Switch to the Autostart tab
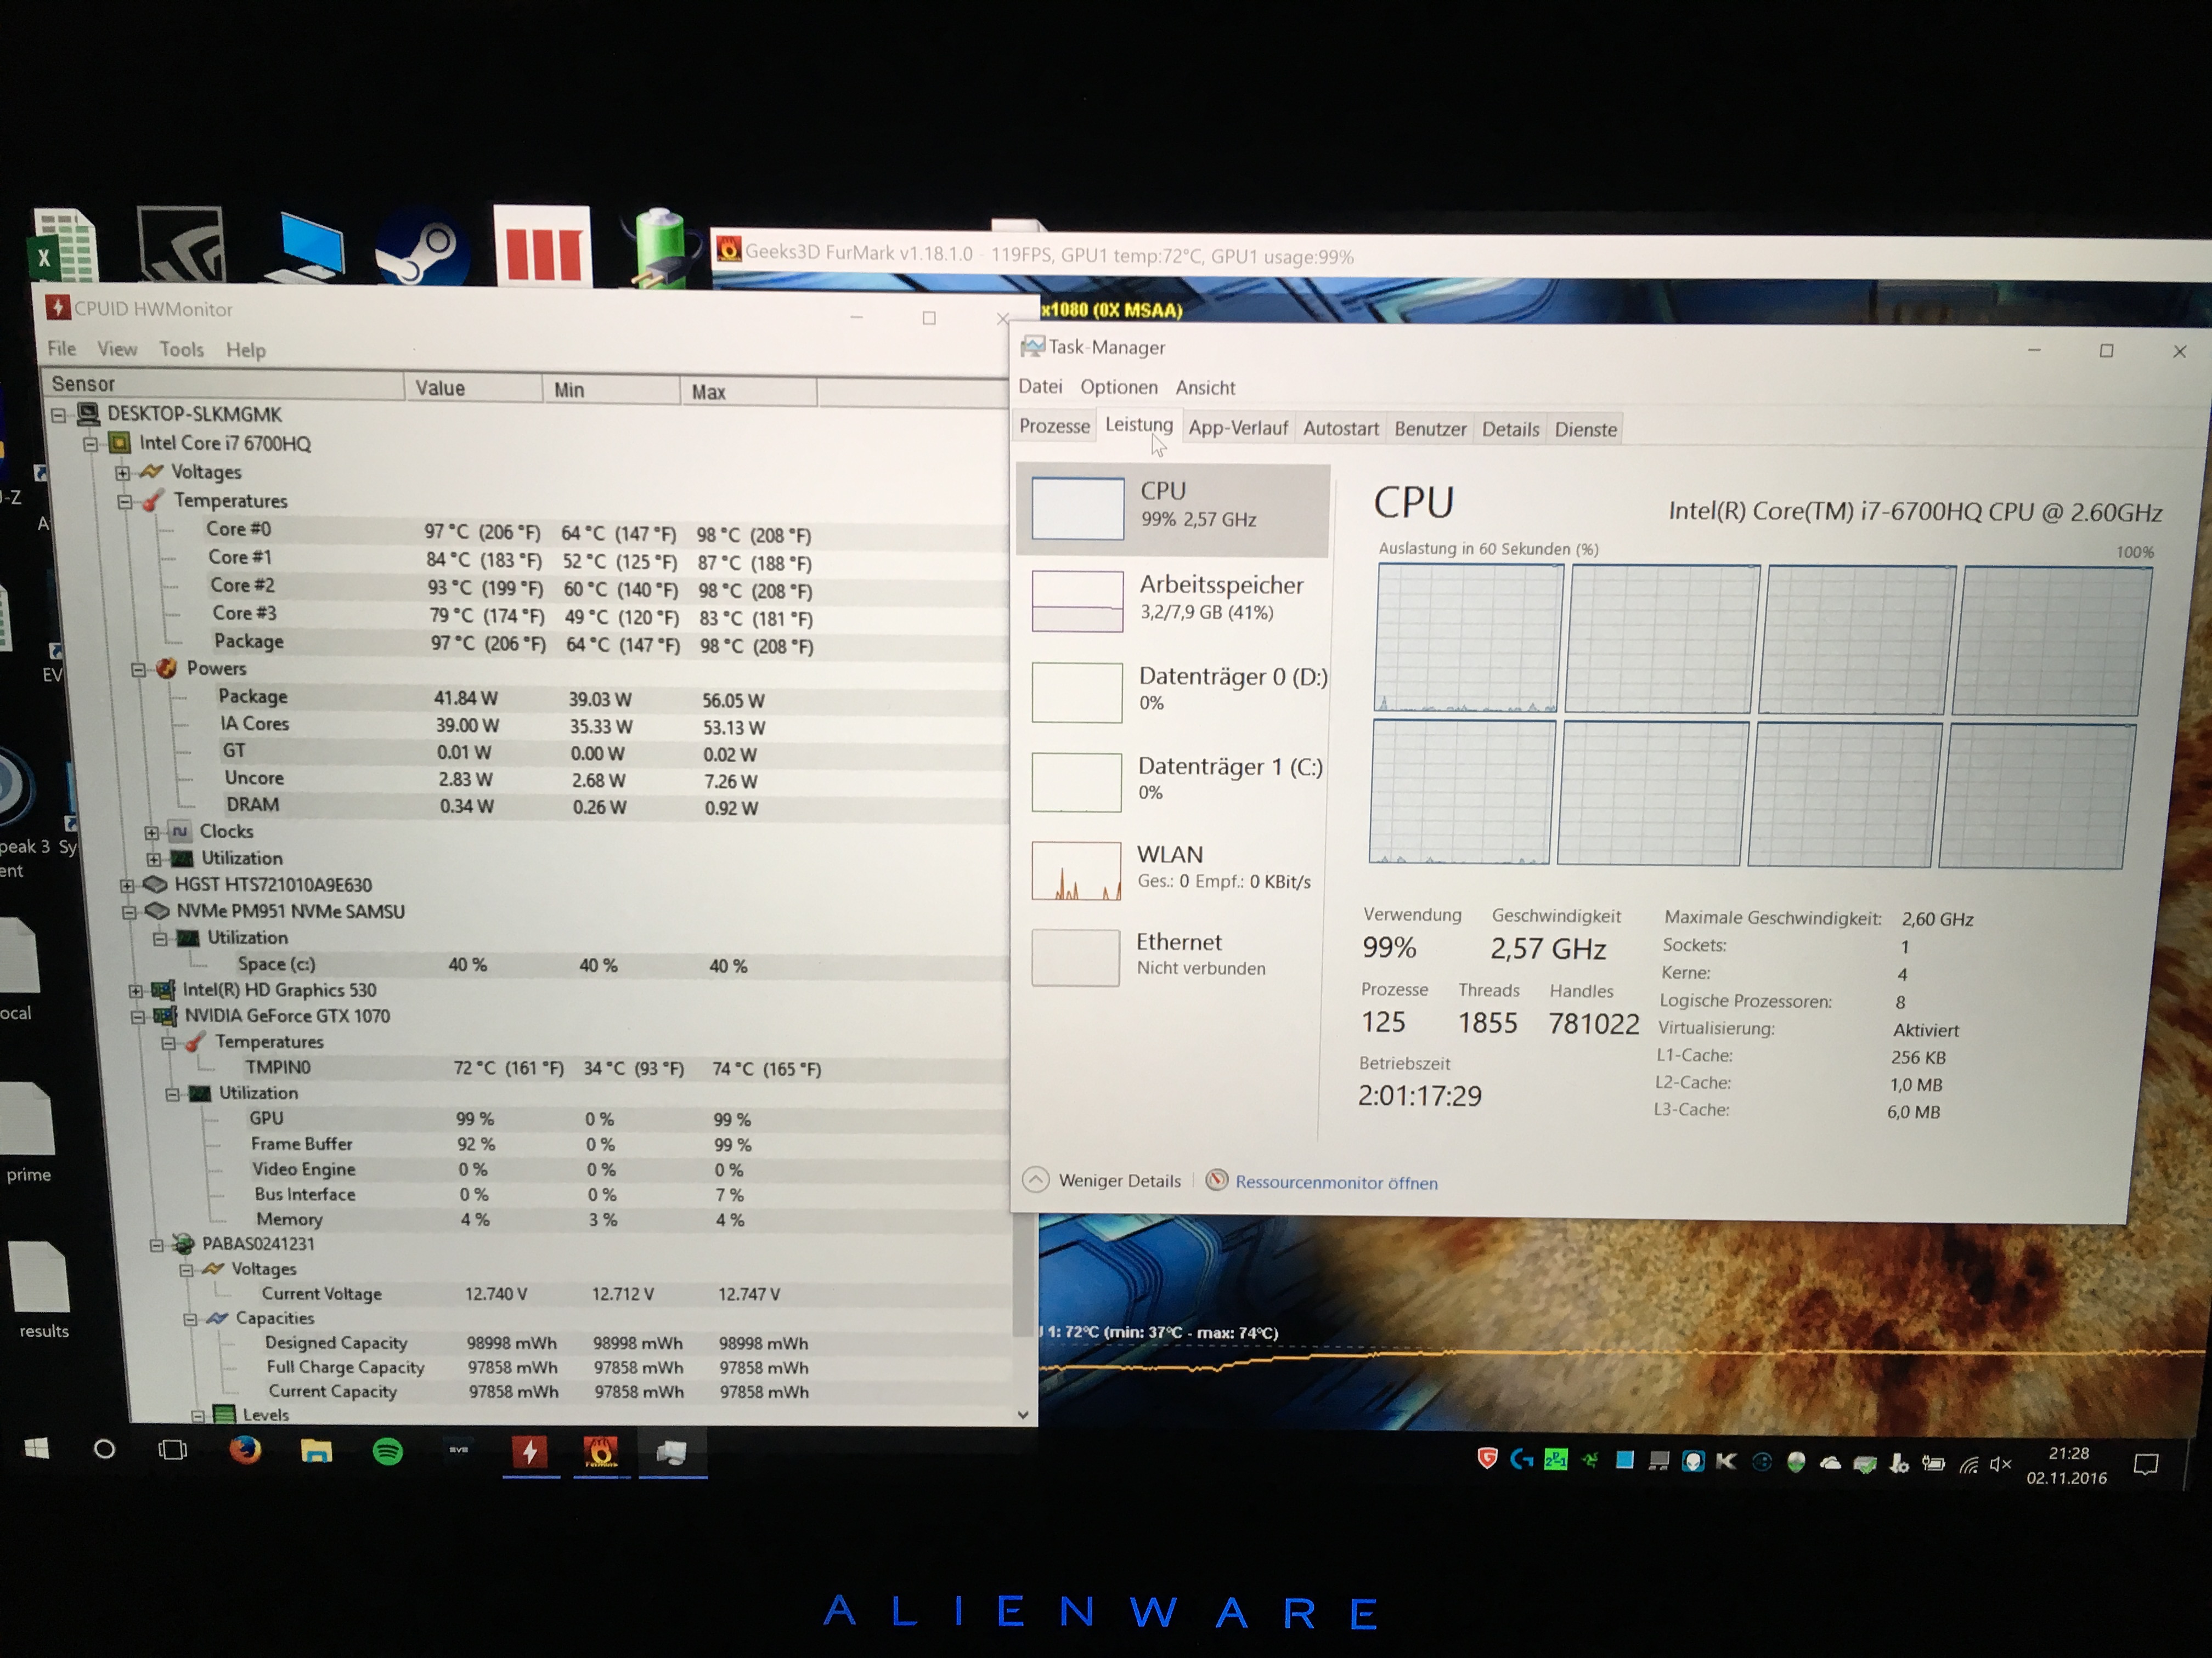 pos(1341,429)
